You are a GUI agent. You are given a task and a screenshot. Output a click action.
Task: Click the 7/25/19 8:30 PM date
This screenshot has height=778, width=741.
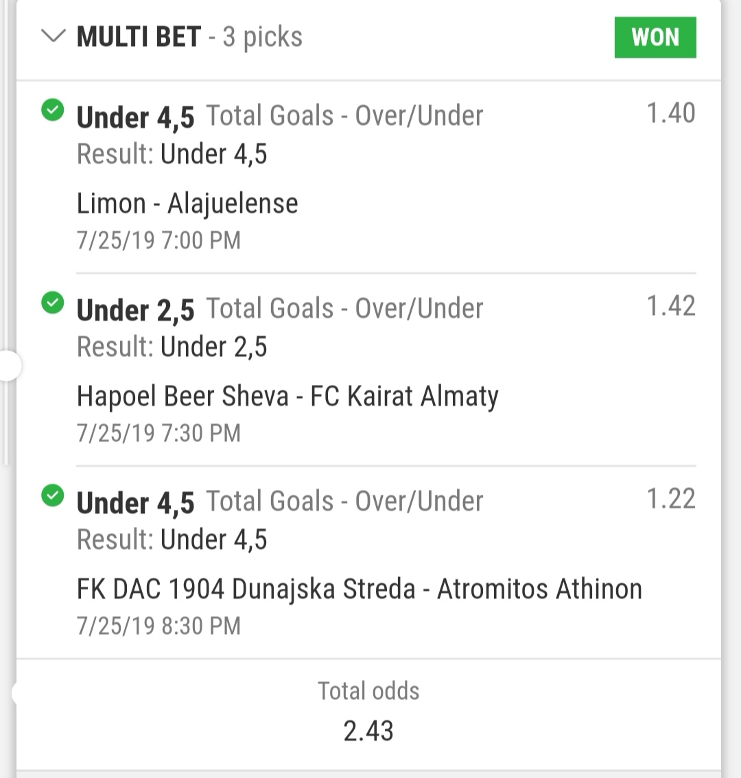pos(158,626)
